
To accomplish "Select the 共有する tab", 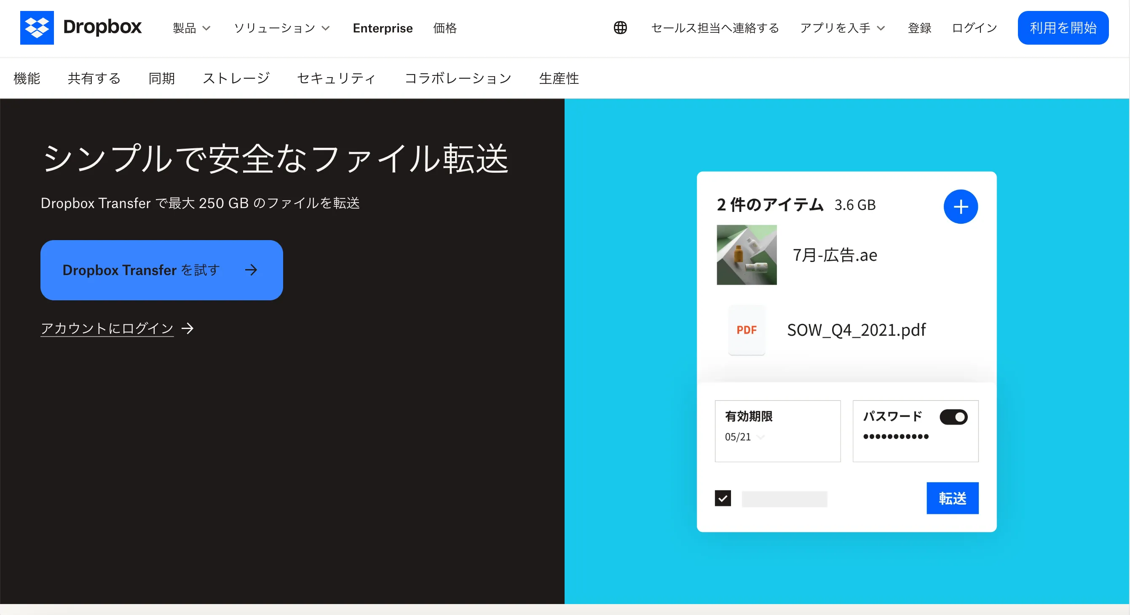I will tap(94, 78).
